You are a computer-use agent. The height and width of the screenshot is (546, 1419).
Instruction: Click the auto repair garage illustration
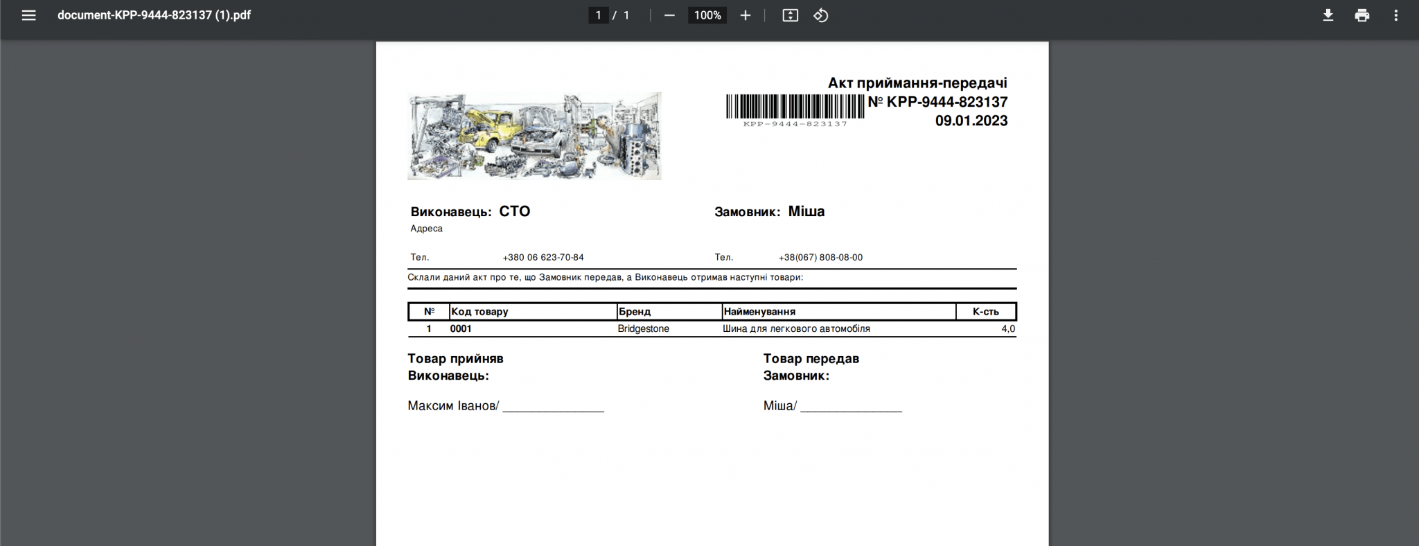pyautogui.click(x=534, y=136)
